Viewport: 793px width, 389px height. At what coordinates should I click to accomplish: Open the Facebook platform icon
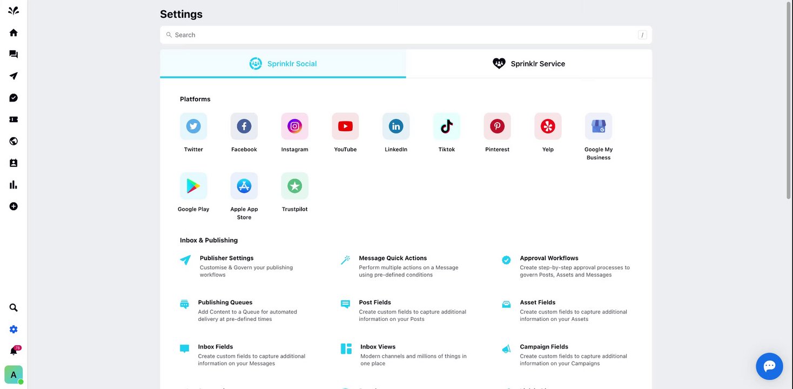tap(244, 126)
